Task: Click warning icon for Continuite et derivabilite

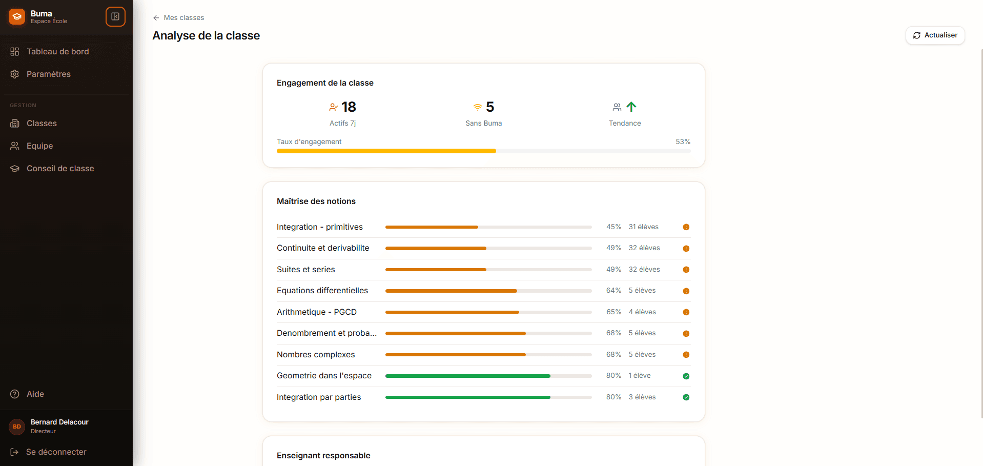Action: pos(686,249)
